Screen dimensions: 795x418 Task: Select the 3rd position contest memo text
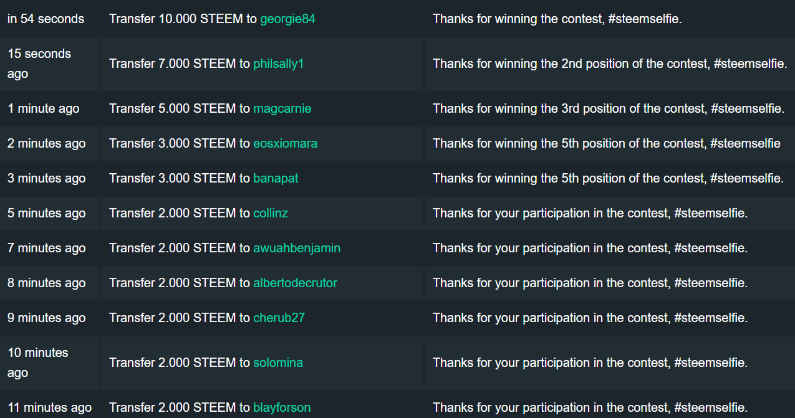[x=608, y=108]
